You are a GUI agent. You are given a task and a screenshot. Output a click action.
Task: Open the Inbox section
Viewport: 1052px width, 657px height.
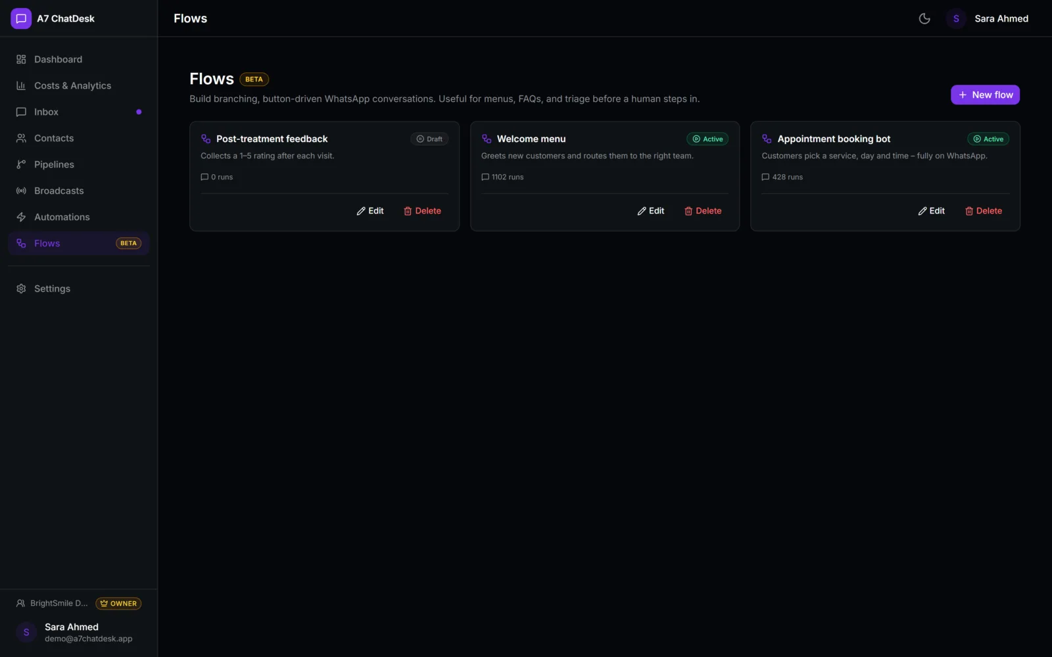[79, 112]
